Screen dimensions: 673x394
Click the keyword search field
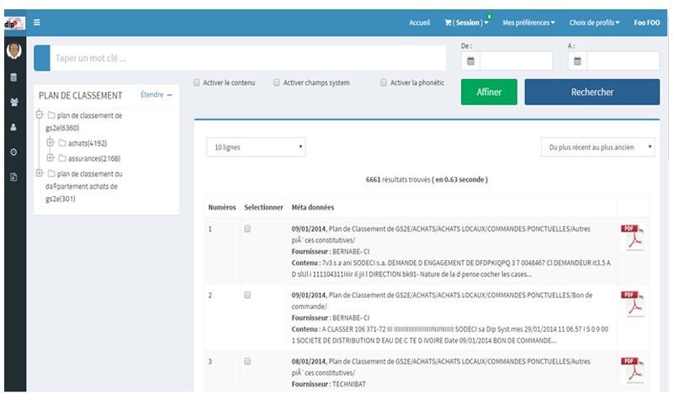pos(247,58)
